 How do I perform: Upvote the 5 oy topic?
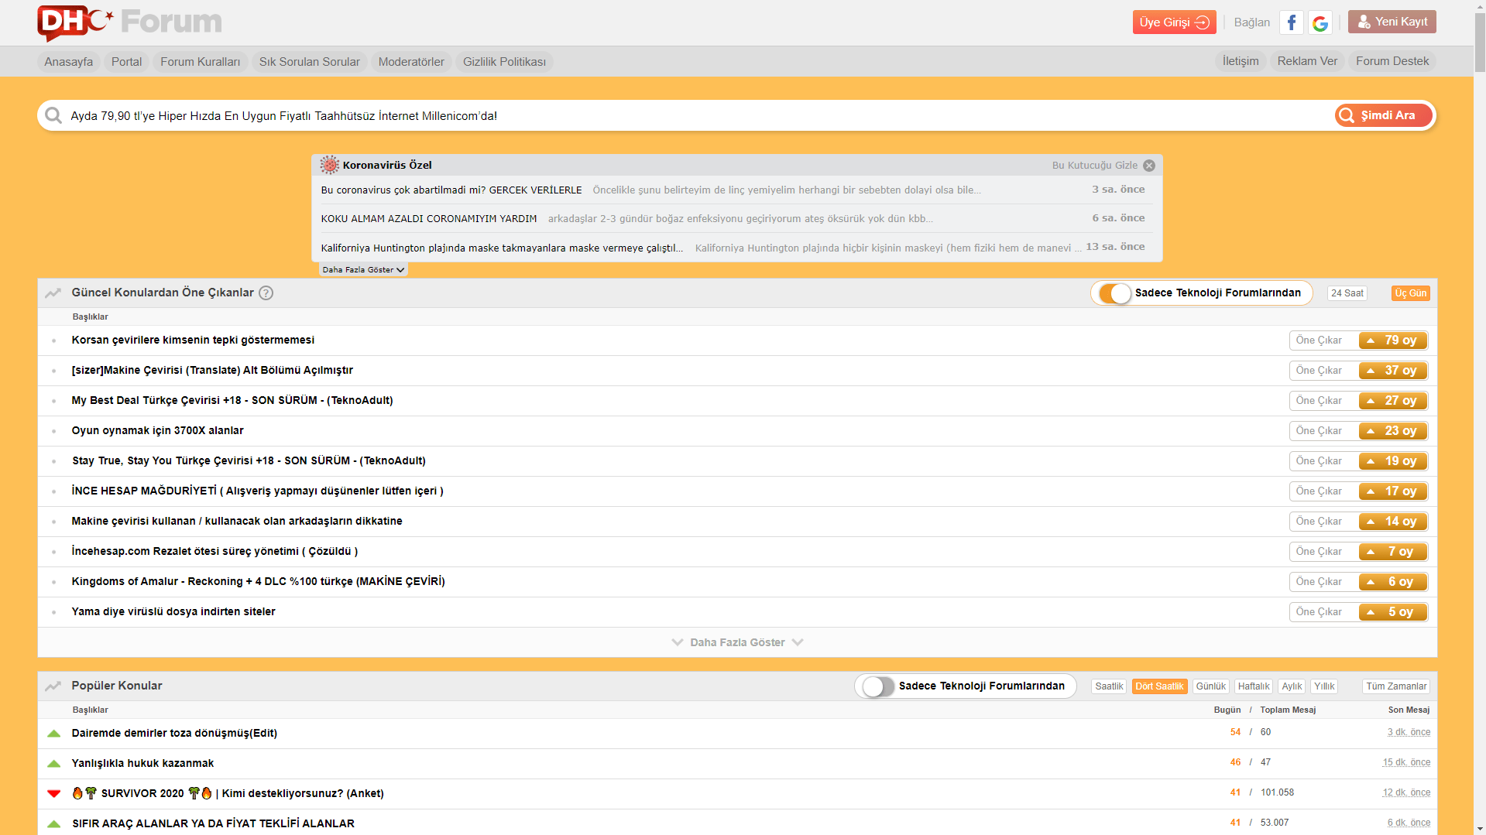pos(1392,612)
